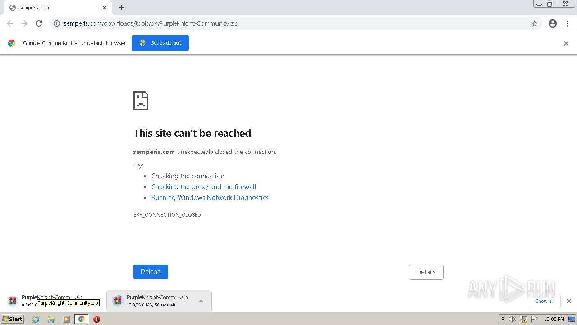577x325 pixels.
Task: Close the downloads shelf
Action: click(569, 301)
